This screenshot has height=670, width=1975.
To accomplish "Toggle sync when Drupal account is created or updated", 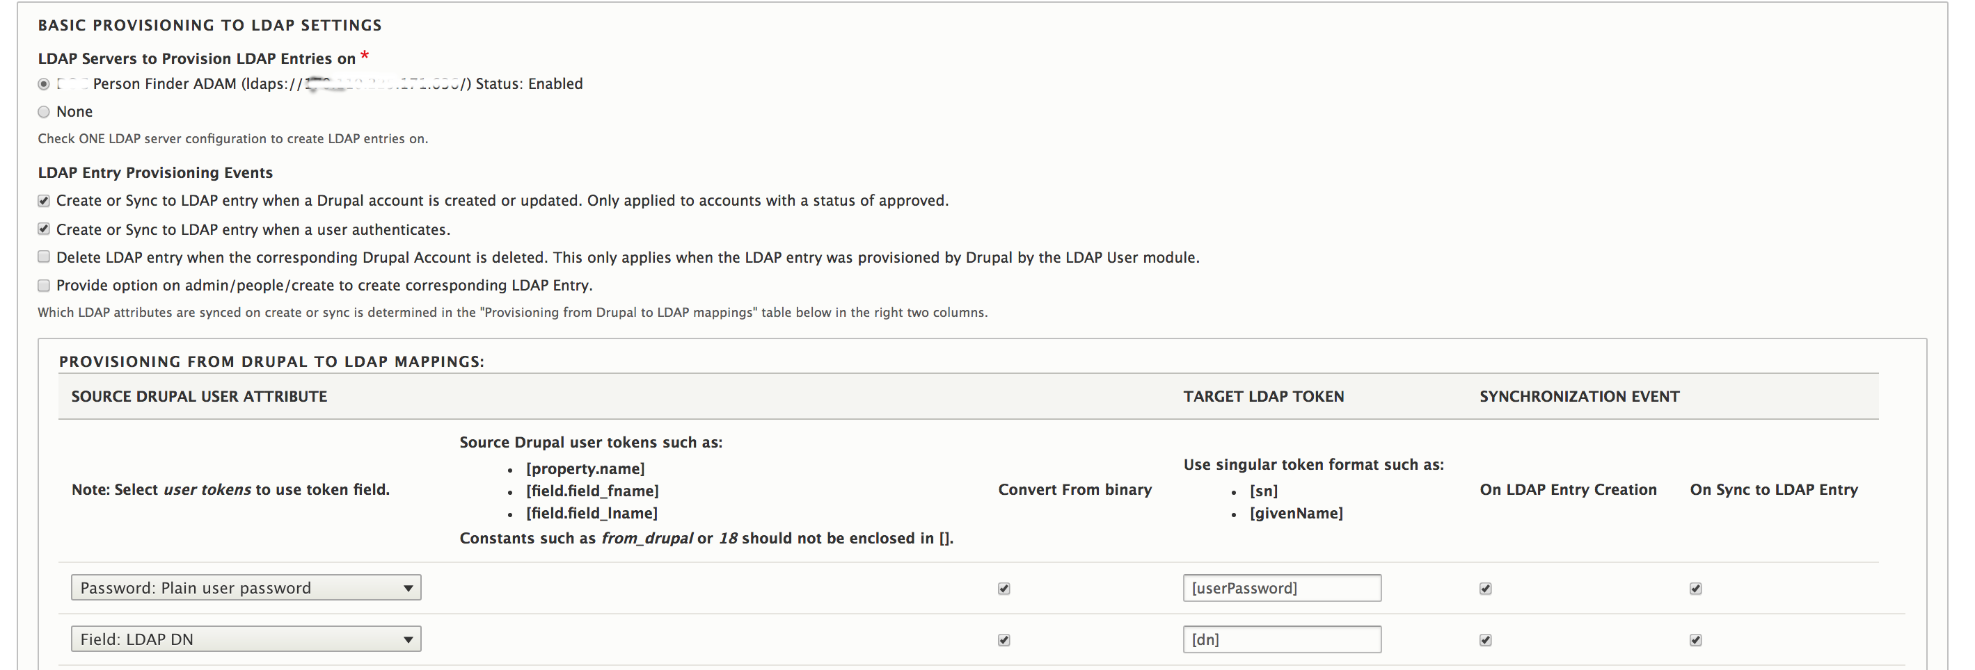I will point(44,201).
